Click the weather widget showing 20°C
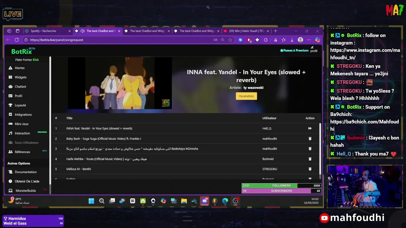The height and width of the screenshot is (228, 406). [19, 201]
